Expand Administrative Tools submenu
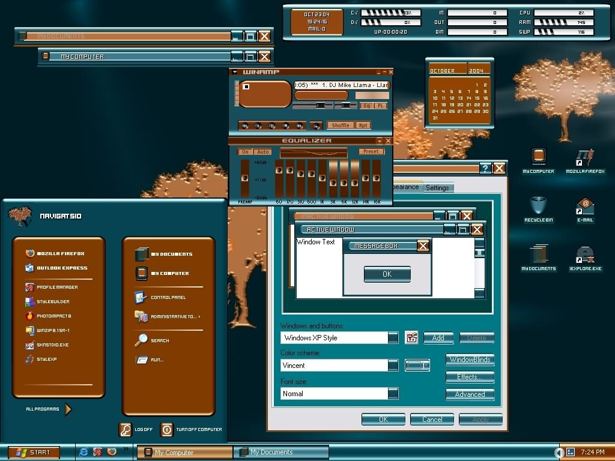This screenshot has height=461, width=615. [x=168, y=316]
